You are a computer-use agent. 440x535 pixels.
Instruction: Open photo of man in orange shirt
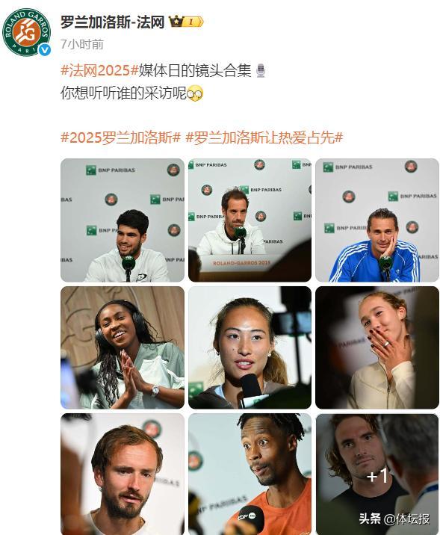point(250,474)
